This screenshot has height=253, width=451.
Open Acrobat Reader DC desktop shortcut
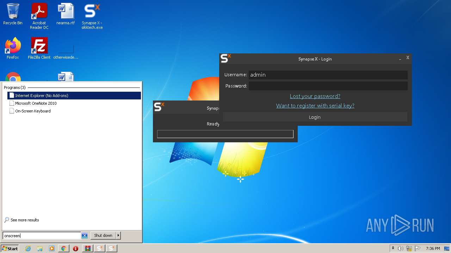[x=39, y=16]
